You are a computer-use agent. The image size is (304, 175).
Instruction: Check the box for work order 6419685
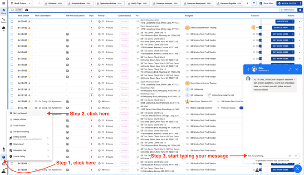click(x=12, y=71)
